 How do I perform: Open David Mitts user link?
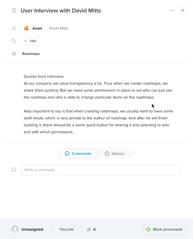coord(59,28)
